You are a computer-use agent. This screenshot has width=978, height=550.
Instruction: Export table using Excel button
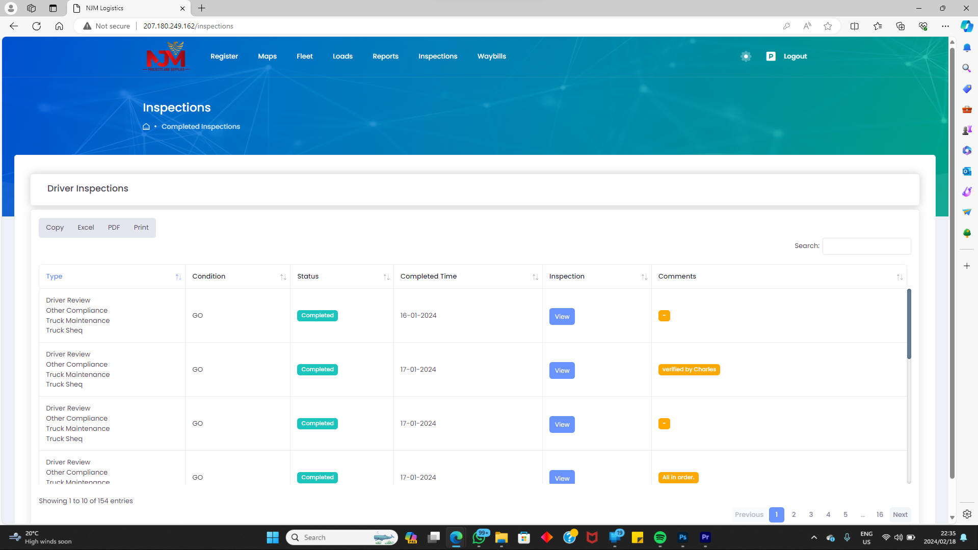(x=86, y=228)
